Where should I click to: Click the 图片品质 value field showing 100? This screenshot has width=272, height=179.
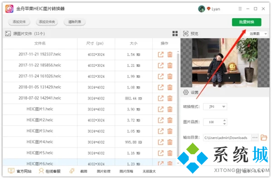point(213,122)
